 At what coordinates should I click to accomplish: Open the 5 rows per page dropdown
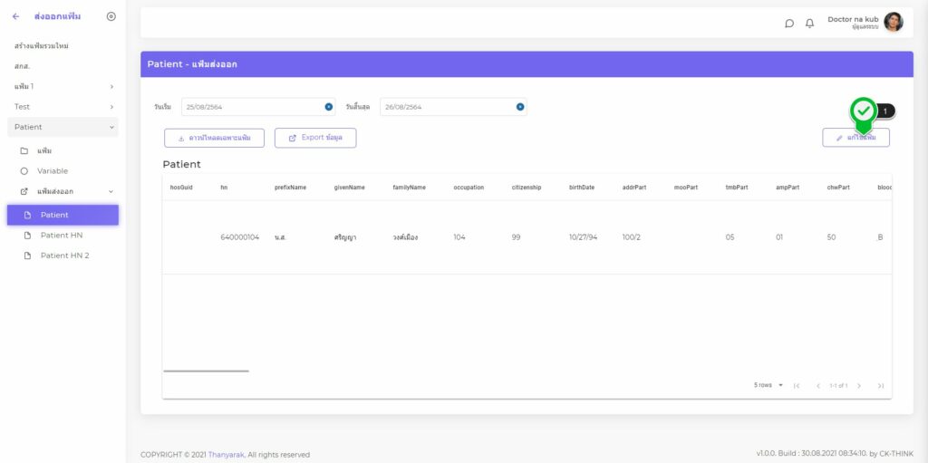pos(768,385)
